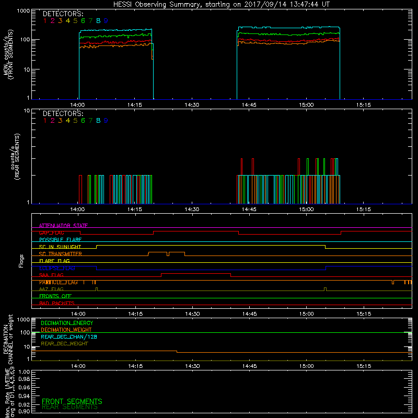Screen dimensions: 418x418
Task: Click the FRONTS_OFF flag label
Action: [55, 296]
